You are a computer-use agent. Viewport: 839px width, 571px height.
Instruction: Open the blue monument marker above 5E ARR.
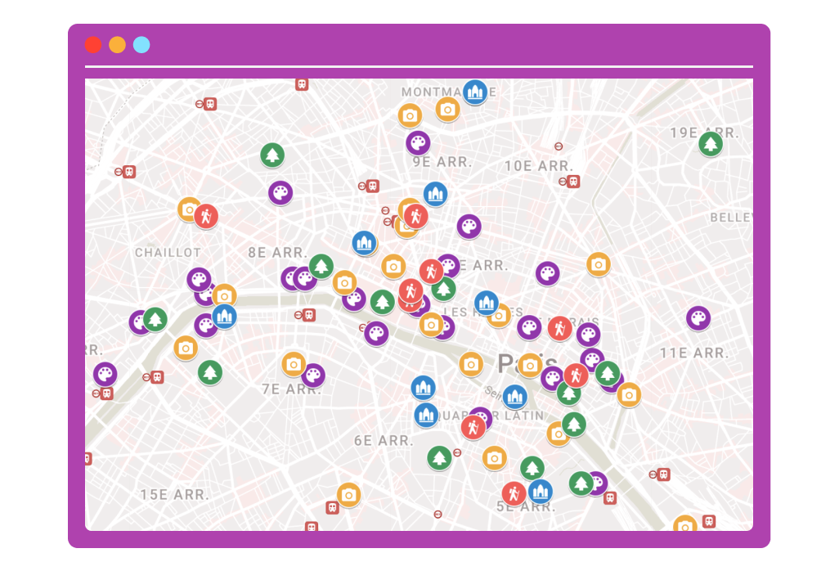pyautogui.click(x=540, y=491)
